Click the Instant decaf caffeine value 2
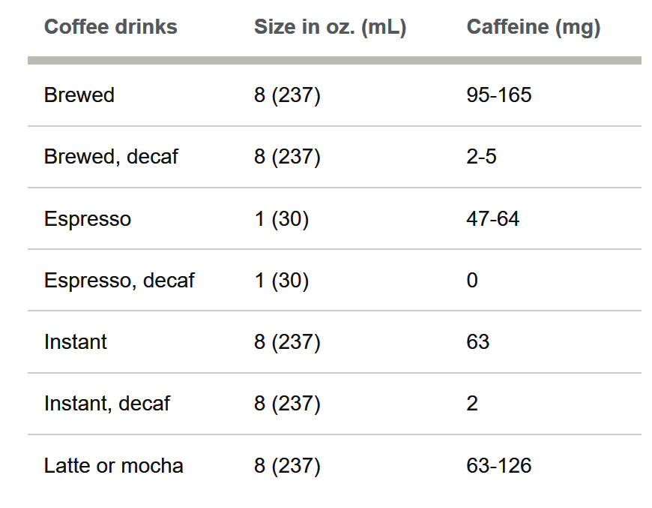The width and height of the screenshot is (652, 508). pos(472,404)
